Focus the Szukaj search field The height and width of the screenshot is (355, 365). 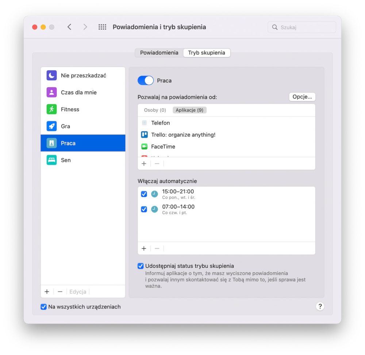tap(302, 27)
